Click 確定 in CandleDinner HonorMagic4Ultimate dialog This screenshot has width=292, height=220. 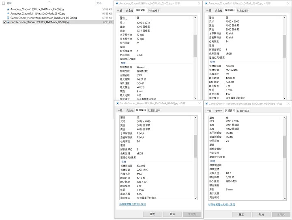click(241, 214)
